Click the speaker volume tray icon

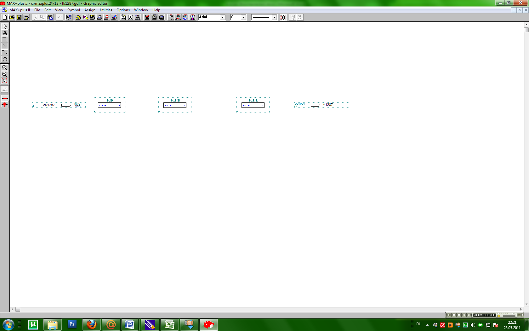click(473, 325)
